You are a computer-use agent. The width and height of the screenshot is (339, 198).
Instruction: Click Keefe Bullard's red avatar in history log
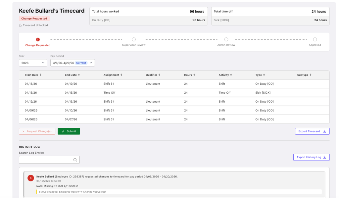click(x=31, y=178)
